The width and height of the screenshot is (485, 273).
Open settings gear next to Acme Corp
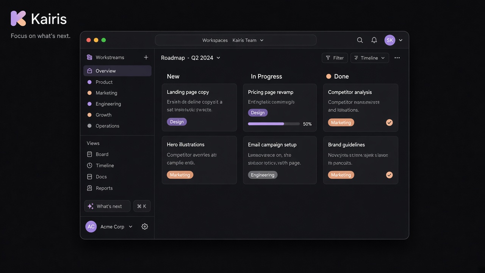click(x=144, y=226)
